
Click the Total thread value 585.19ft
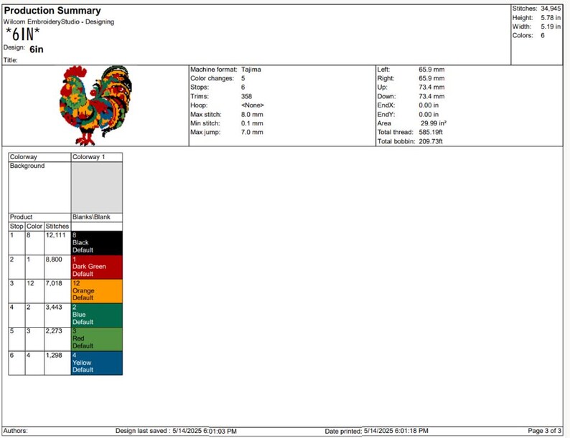click(431, 132)
